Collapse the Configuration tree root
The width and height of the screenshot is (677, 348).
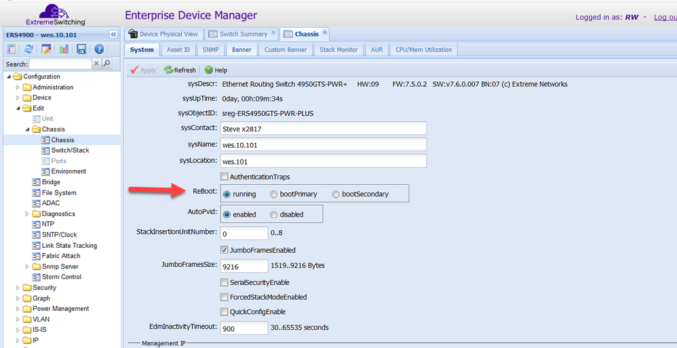[8, 77]
